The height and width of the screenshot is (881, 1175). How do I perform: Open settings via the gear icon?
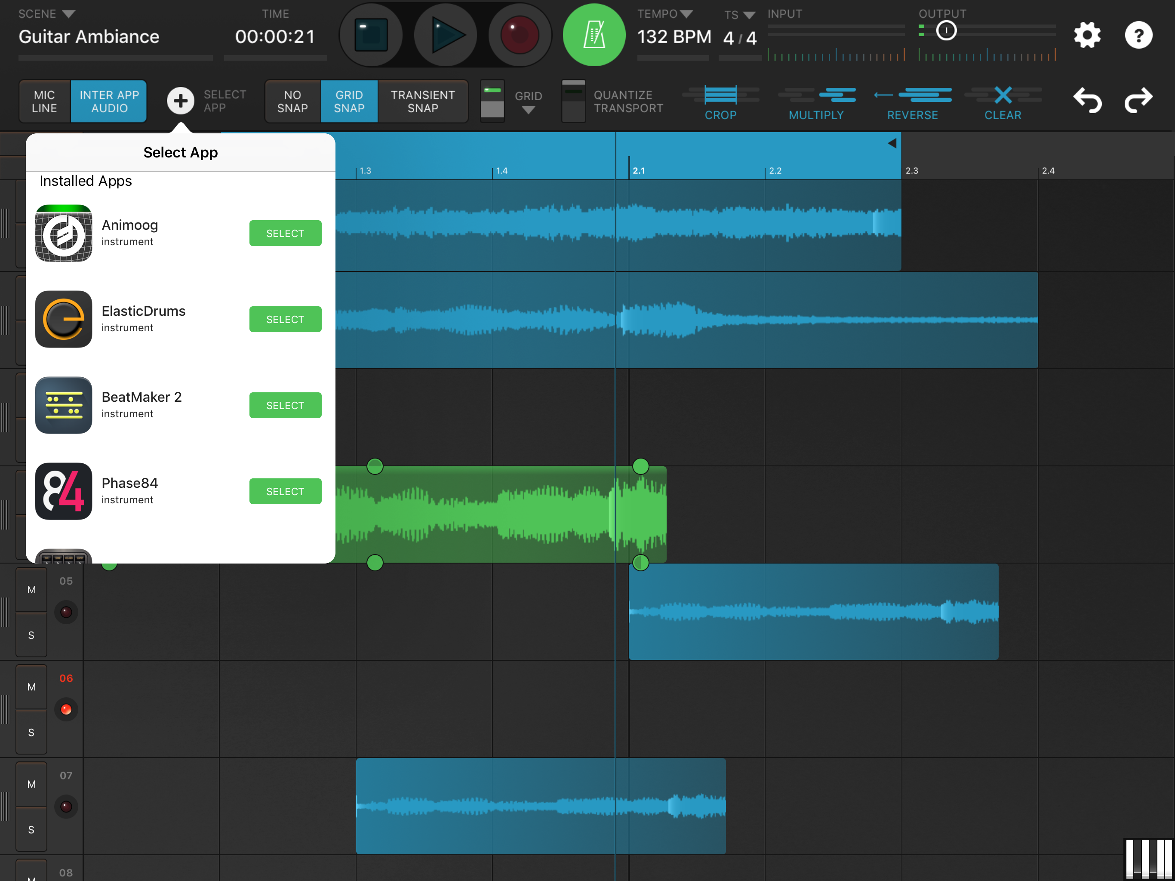(1086, 35)
